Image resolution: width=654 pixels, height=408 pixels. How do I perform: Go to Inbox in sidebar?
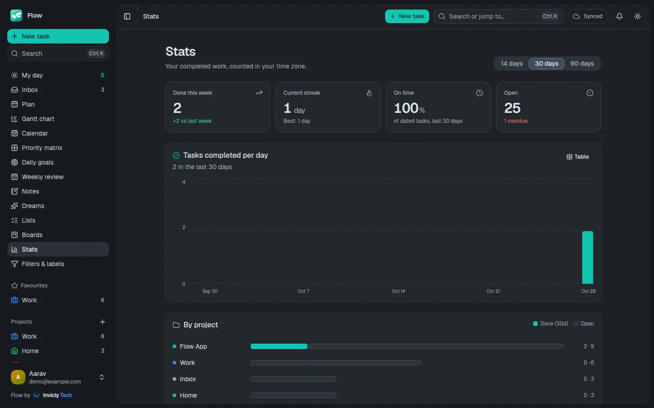(58, 90)
